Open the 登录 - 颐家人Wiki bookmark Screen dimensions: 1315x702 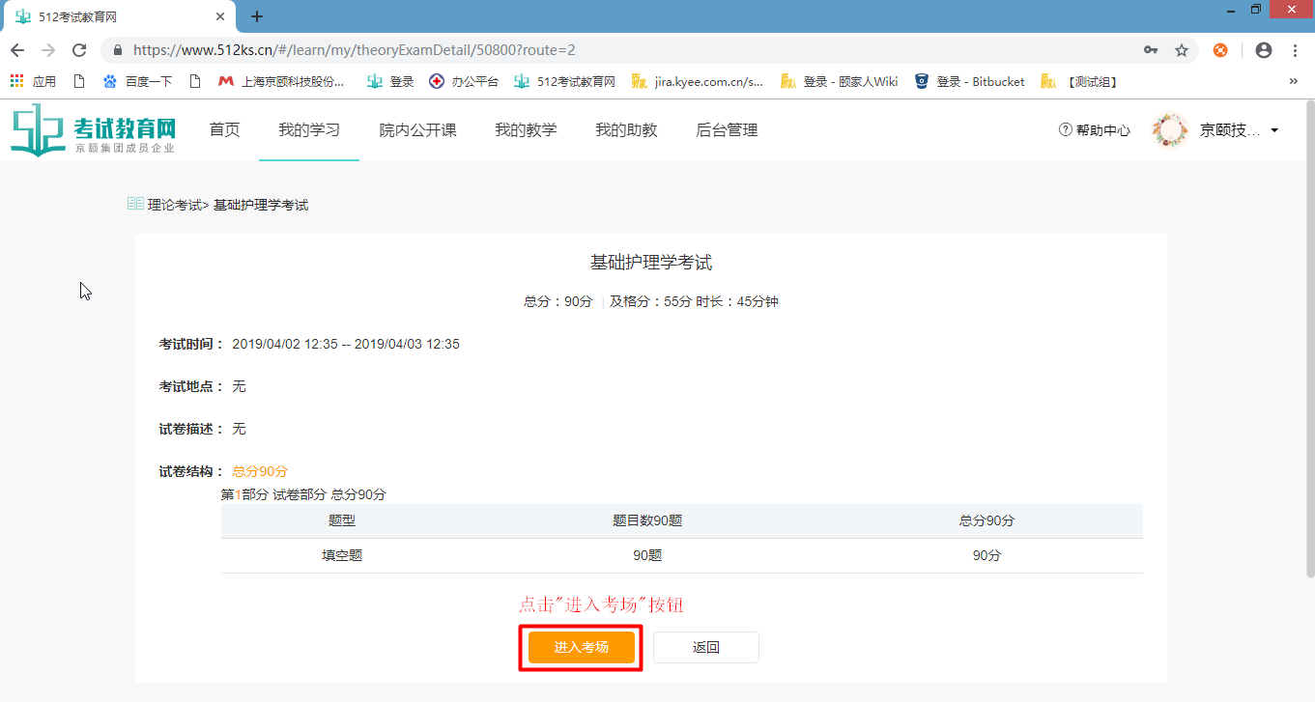[x=839, y=81]
